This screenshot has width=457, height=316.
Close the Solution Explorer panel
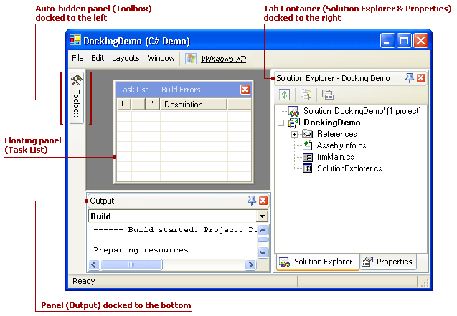point(421,78)
